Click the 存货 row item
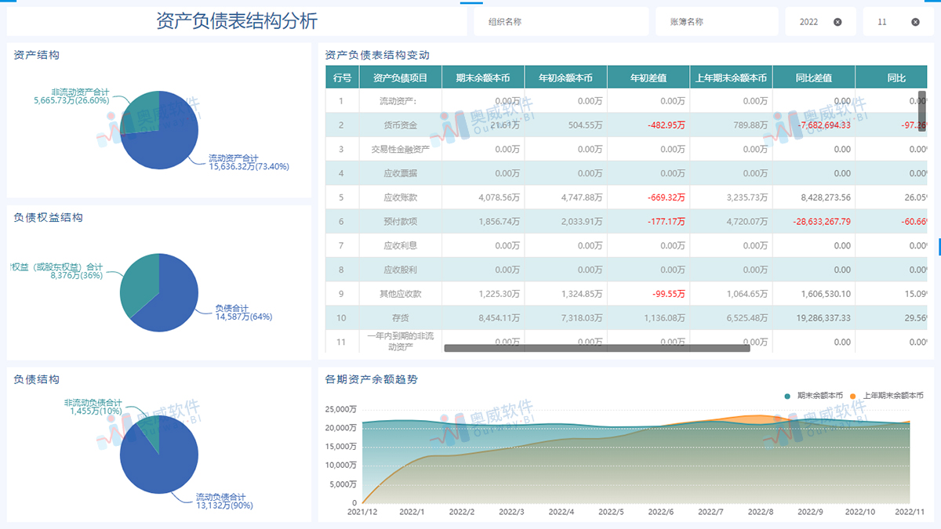This screenshot has width=941, height=529. coord(400,318)
